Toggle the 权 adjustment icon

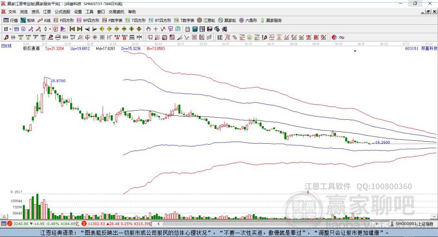56,29
